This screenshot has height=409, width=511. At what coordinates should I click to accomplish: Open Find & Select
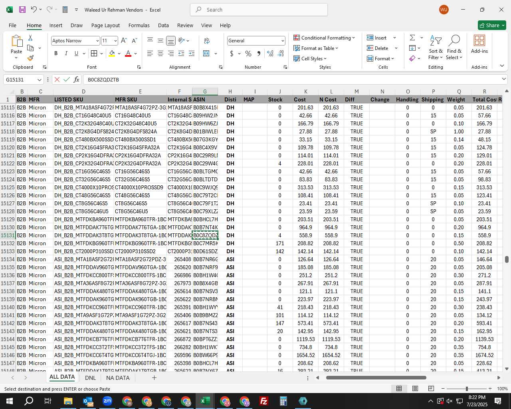click(454, 48)
